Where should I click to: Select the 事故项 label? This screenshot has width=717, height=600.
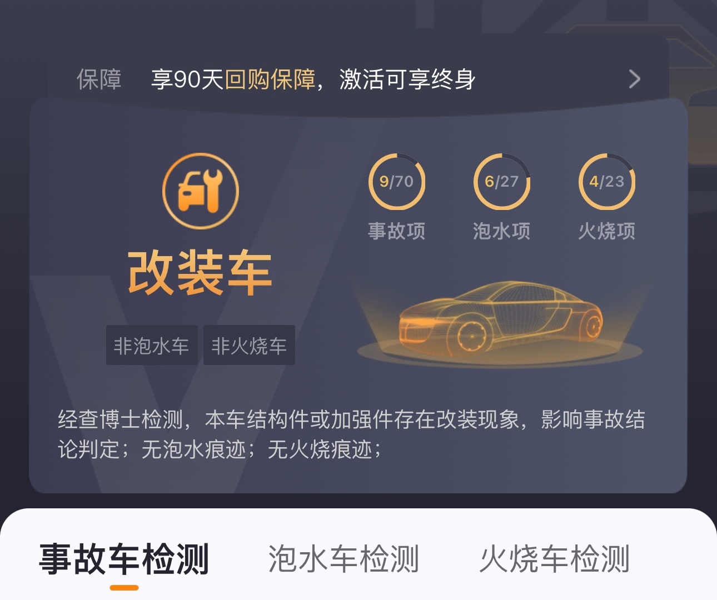397,231
